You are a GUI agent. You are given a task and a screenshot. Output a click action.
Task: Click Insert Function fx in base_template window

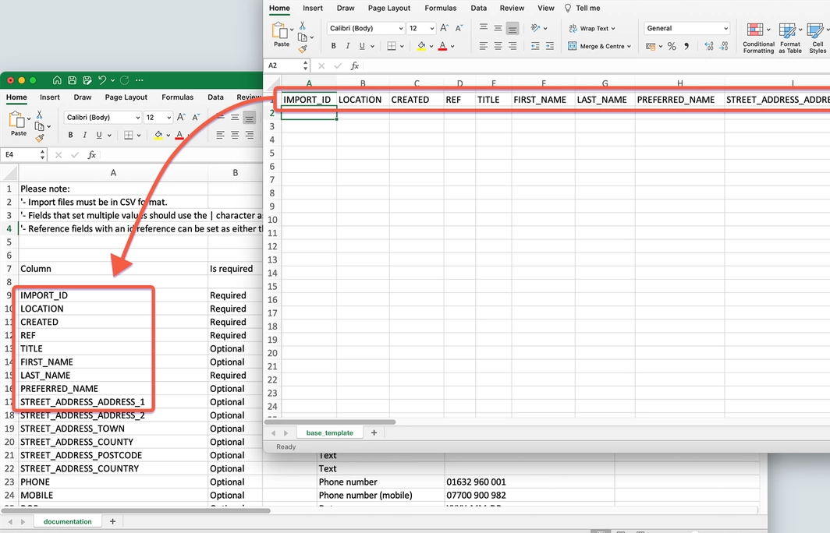click(355, 65)
